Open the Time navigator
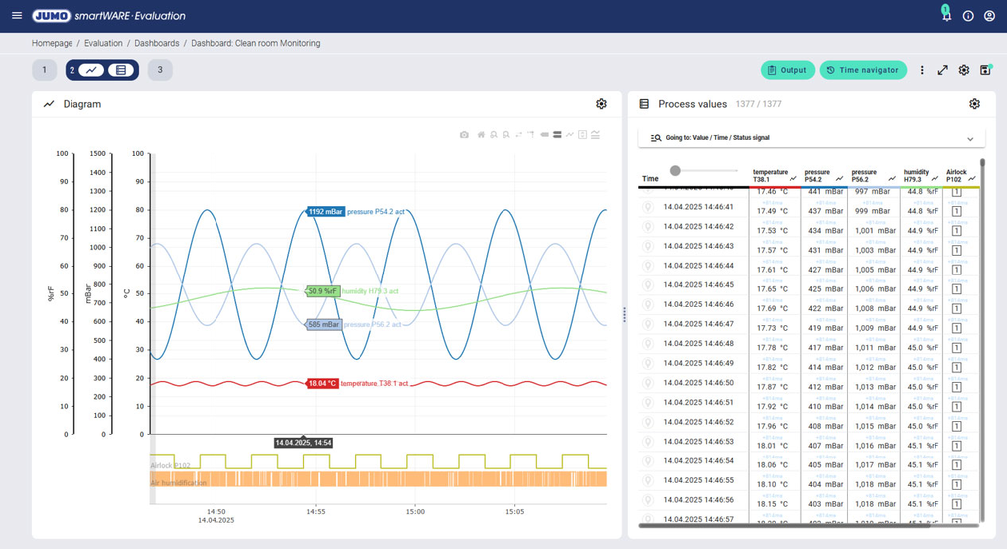This screenshot has width=1007, height=549. 863,70
